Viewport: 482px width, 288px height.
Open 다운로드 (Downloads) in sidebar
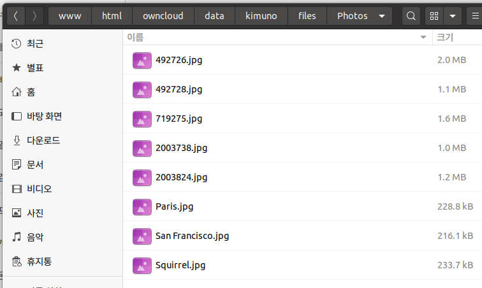(x=62, y=140)
